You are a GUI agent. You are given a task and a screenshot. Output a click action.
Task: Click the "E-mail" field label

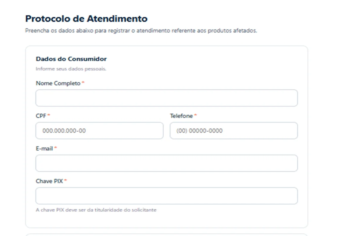[44, 149]
